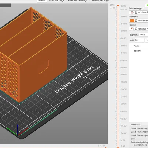Click the bottom thumb of the layer slider

[118, 147]
